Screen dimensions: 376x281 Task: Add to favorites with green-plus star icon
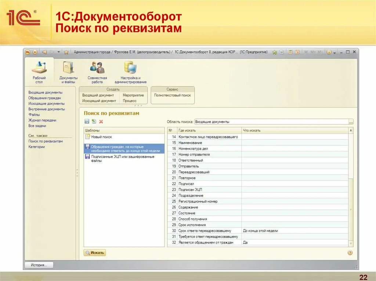coord(275,52)
